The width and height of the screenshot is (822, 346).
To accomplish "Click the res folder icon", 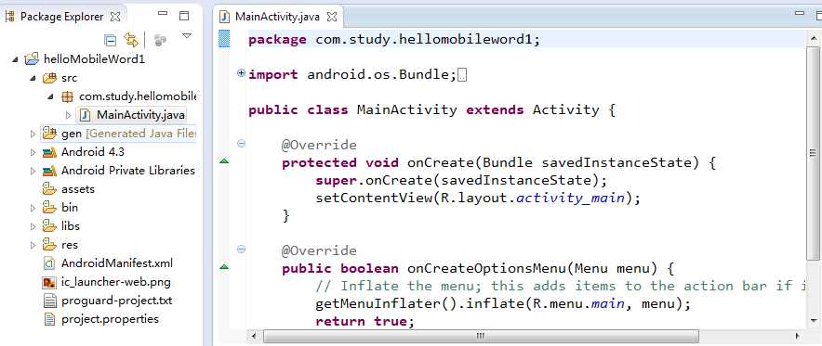I will (x=49, y=244).
